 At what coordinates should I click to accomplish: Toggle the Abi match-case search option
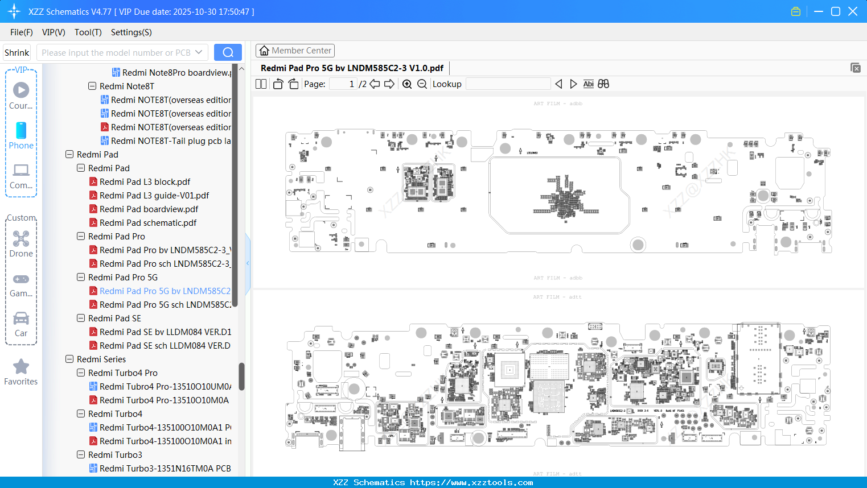[589, 84]
